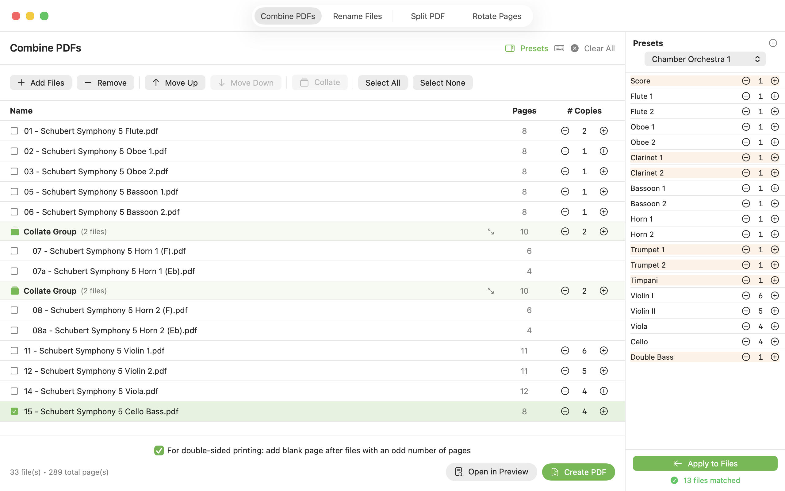This screenshot has width=785, height=491.
Task: Click the first Collate Group folder icon
Action: pyautogui.click(x=15, y=231)
